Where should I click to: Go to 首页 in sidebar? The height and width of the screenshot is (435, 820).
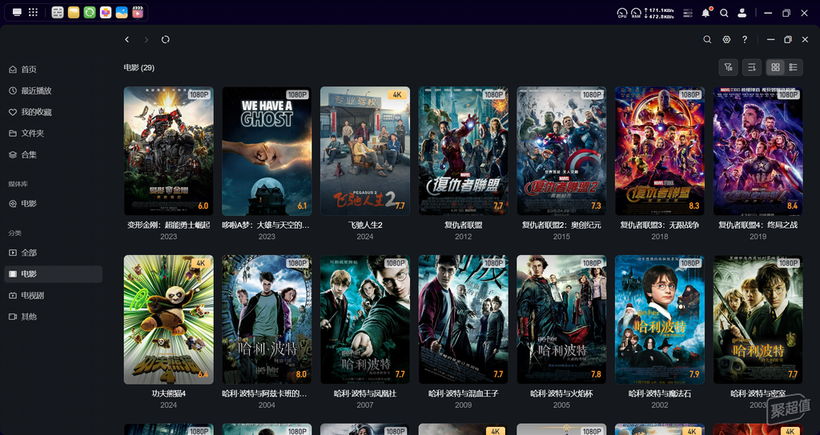[x=54, y=70]
